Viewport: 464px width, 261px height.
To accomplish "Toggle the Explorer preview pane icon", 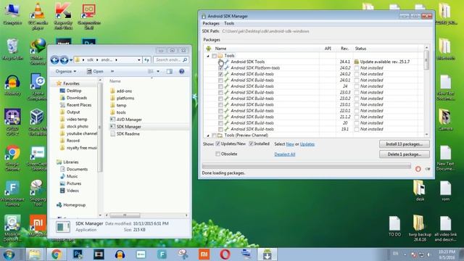I will coord(169,71).
